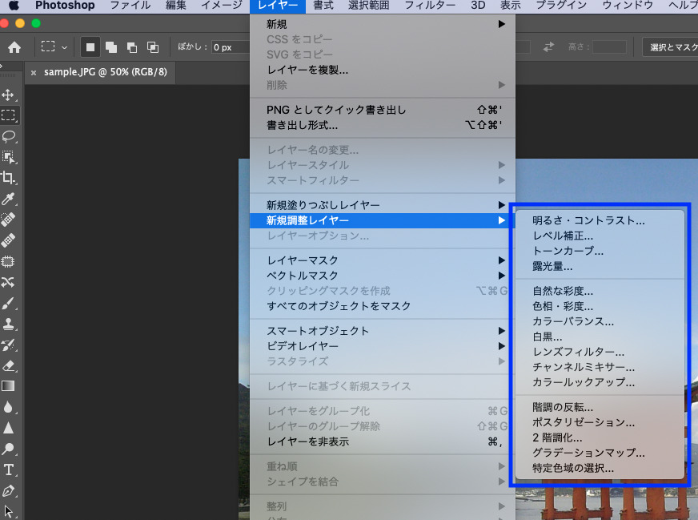Add a 特定色域の選択 adjustment layer
Image resolution: width=698 pixels, height=520 pixels.
[x=600, y=468]
